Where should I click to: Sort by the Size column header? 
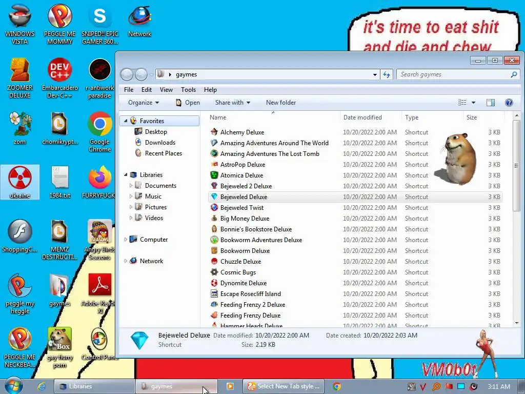pos(483,117)
